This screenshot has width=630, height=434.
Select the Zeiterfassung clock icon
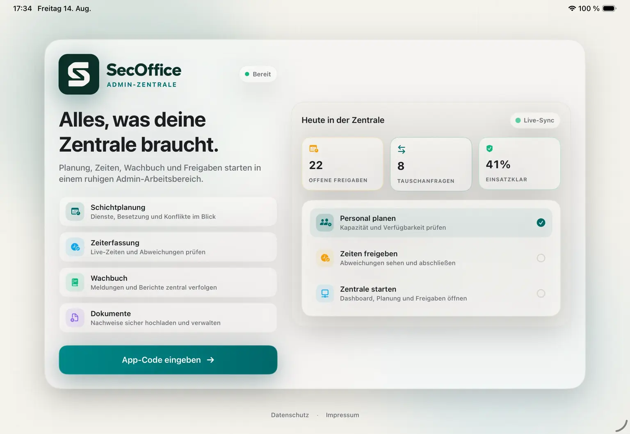click(75, 247)
